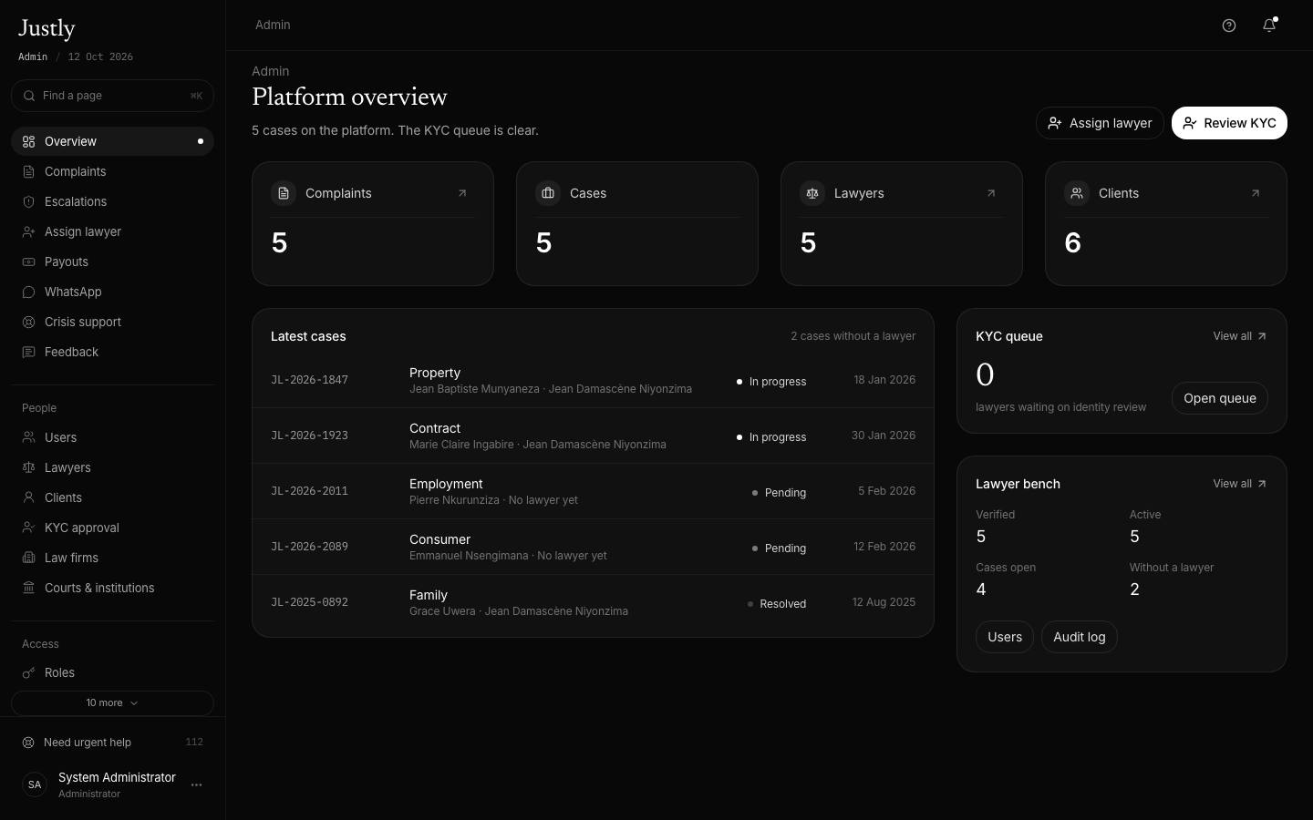Click View all in Lawyer bench
This screenshot has width=1313, height=820.
point(1240,484)
